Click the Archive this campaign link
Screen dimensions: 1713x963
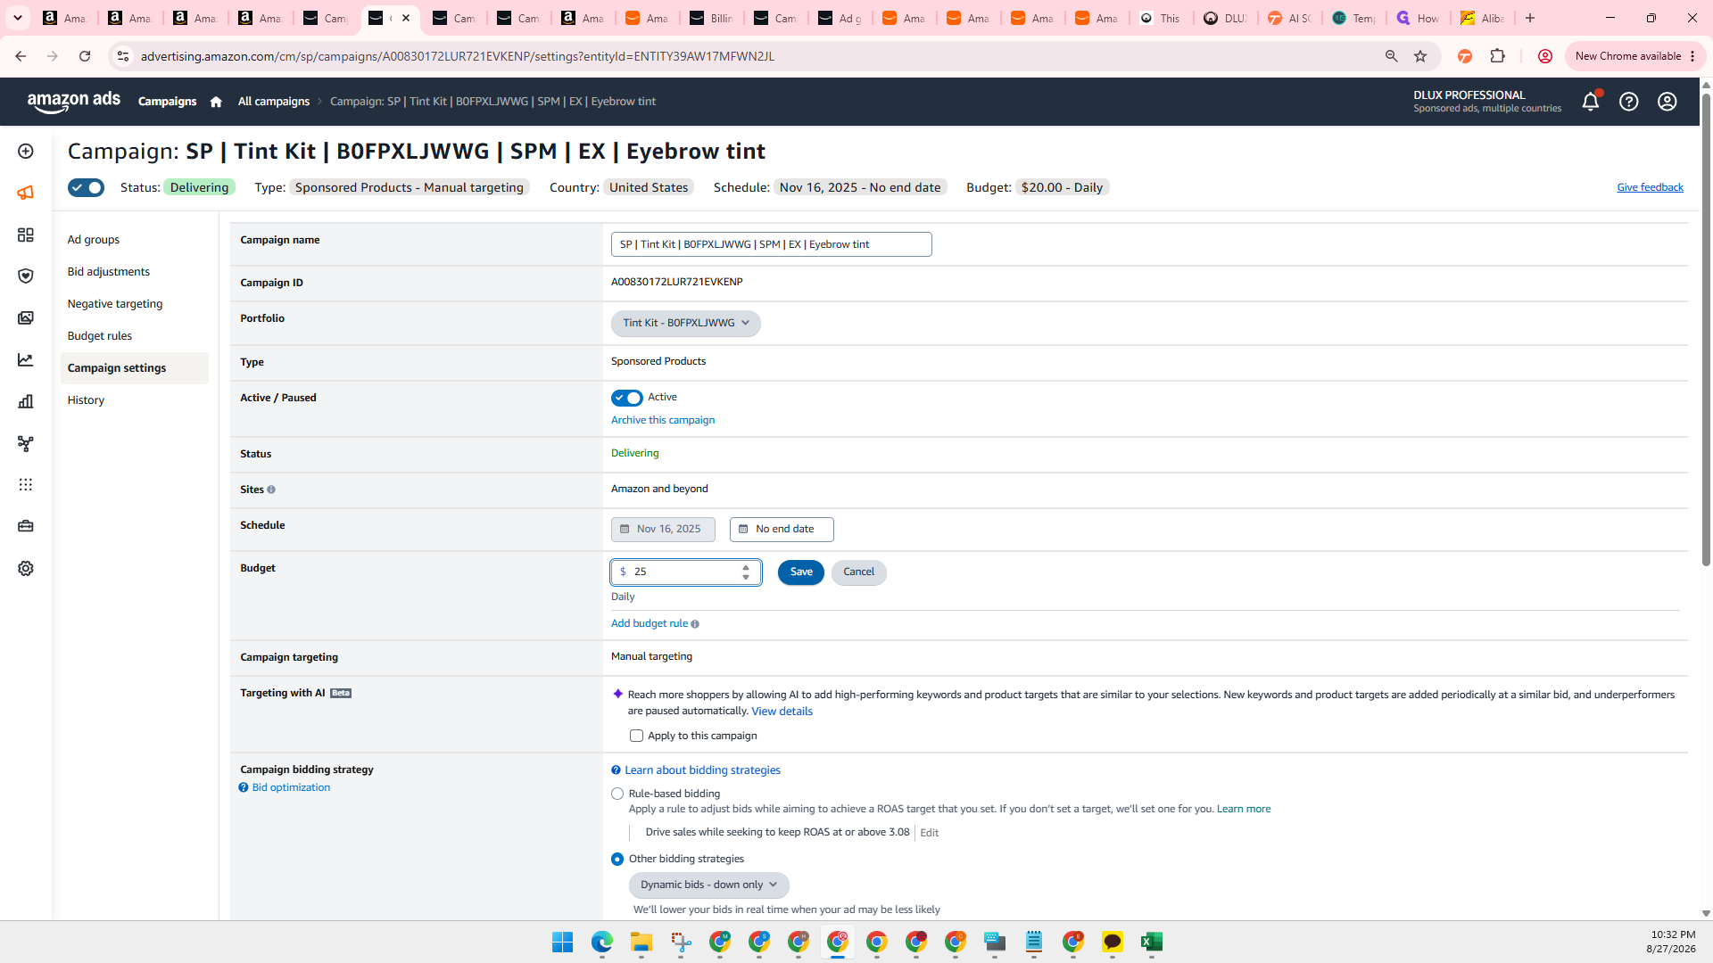[663, 421]
